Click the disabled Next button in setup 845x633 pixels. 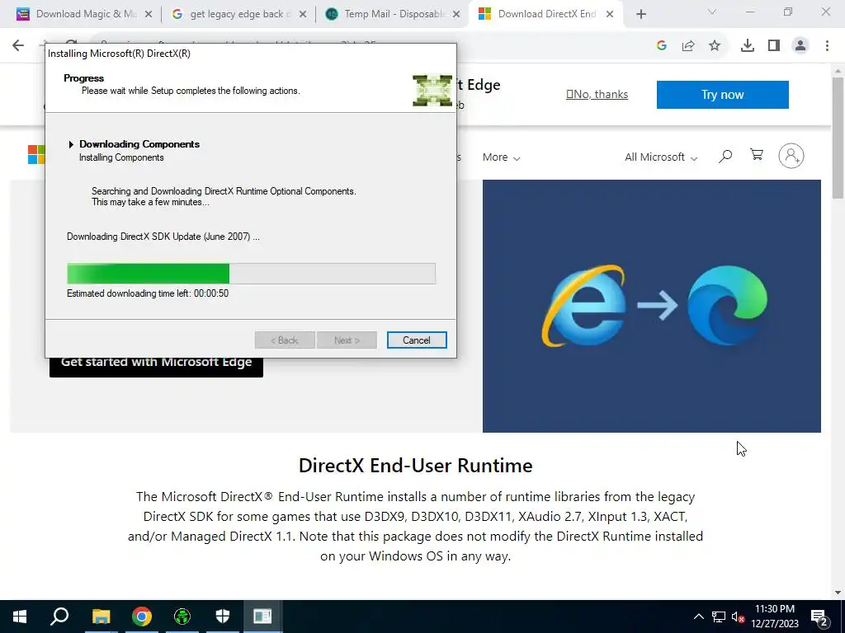[347, 340]
